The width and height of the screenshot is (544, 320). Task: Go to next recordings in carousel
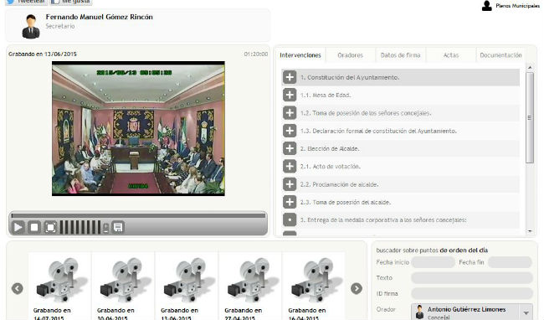point(357,288)
